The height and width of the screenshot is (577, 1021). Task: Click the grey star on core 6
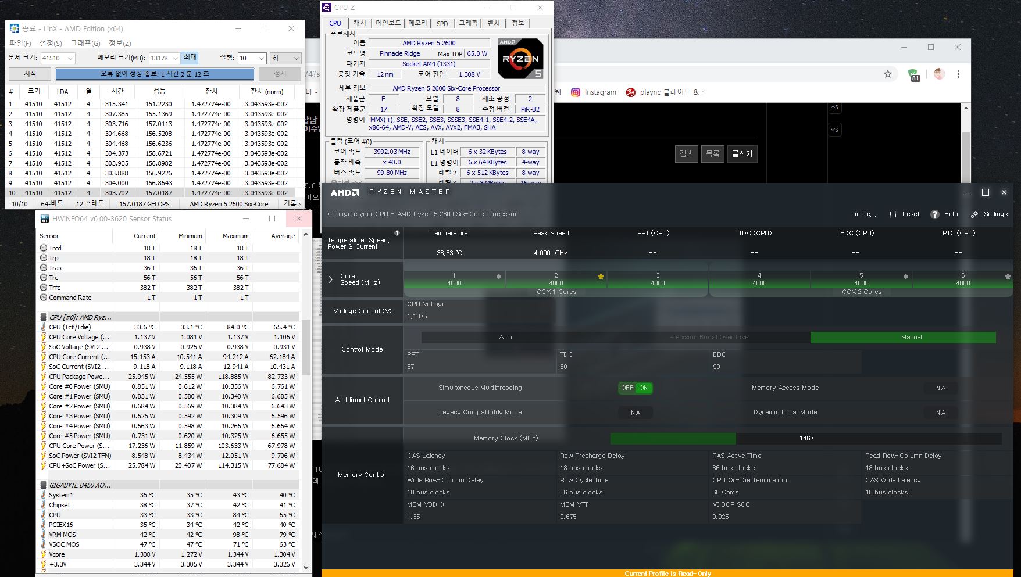click(1008, 277)
